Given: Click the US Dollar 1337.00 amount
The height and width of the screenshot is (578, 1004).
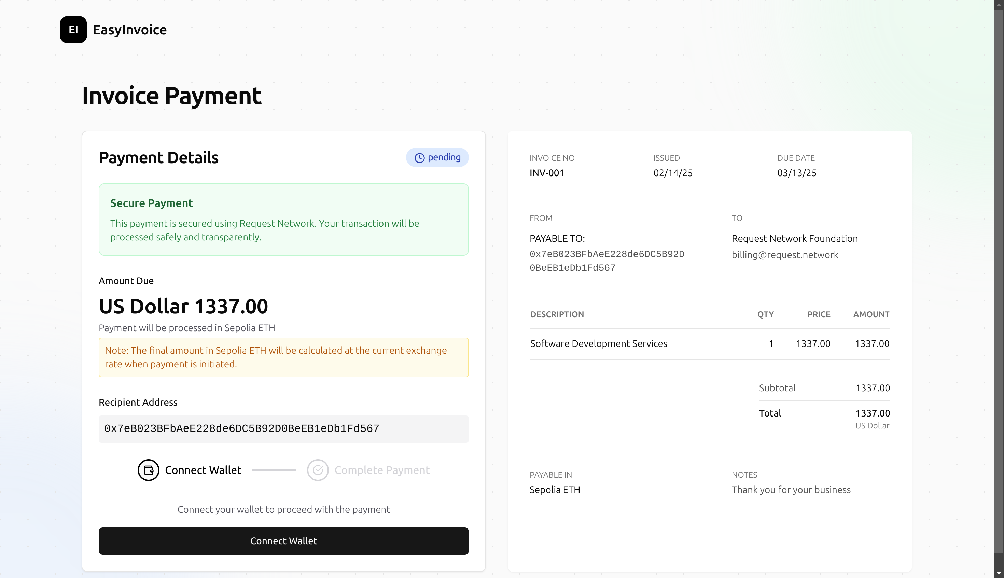Looking at the screenshot, I should click(x=183, y=307).
